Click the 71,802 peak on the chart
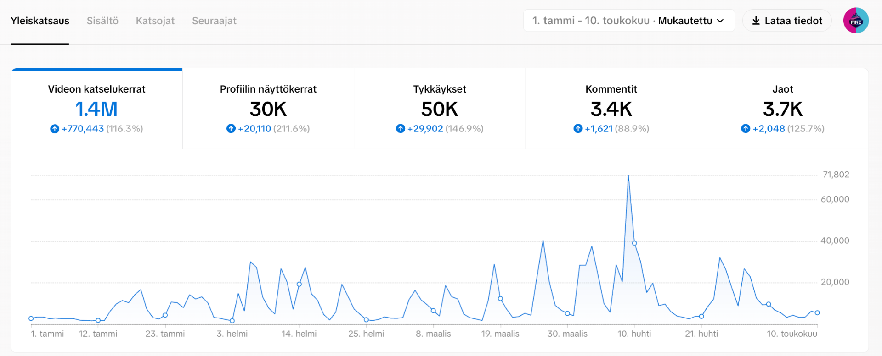Image resolution: width=882 pixels, height=356 pixels. click(628, 175)
